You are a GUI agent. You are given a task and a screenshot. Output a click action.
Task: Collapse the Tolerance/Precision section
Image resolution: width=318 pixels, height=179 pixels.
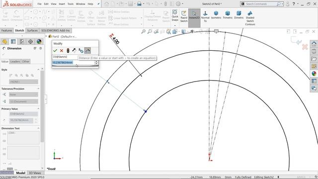click(x=38, y=89)
